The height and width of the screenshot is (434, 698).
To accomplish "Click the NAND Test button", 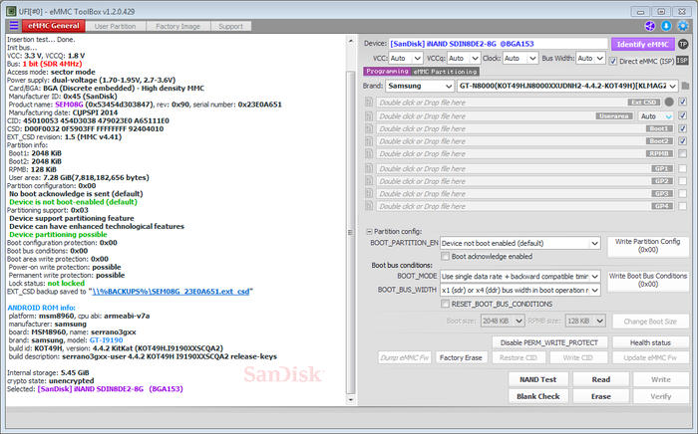I will click(x=538, y=379).
